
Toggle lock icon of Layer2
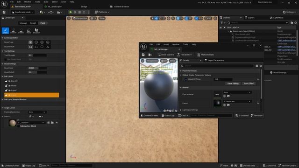(6, 81)
